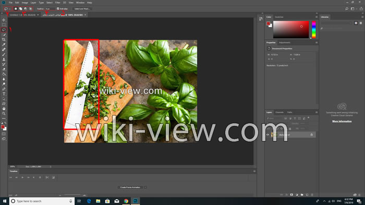The height and width of the screenshot is (205, 365).
Task: Select the Crop tool
Action: (4, 40)
